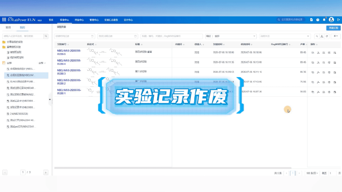Open the 流程状态 dropdown

(285, 36)
